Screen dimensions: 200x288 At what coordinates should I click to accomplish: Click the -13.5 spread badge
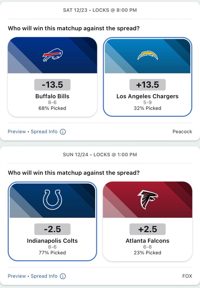point(52,85)
